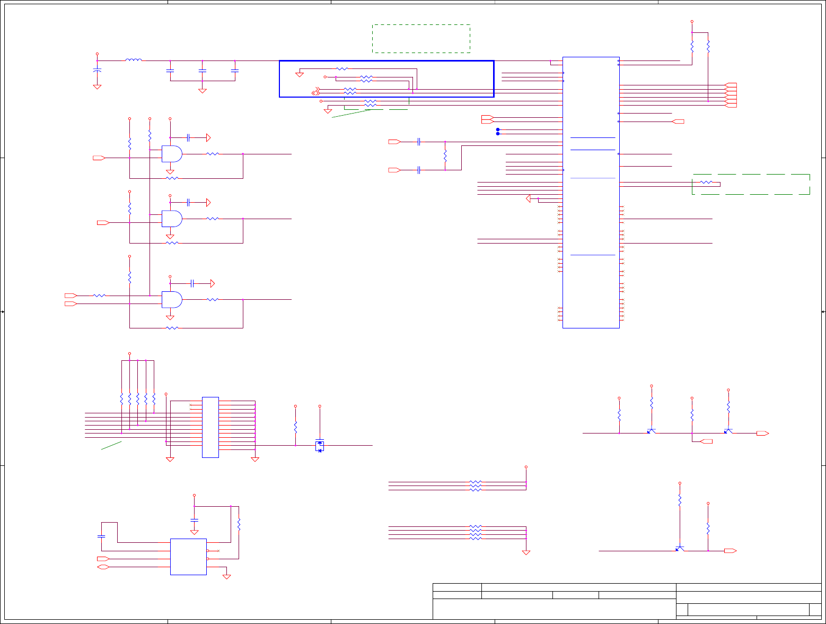Click the right frame edge arrow marker
826x624 pixels.
823,312
